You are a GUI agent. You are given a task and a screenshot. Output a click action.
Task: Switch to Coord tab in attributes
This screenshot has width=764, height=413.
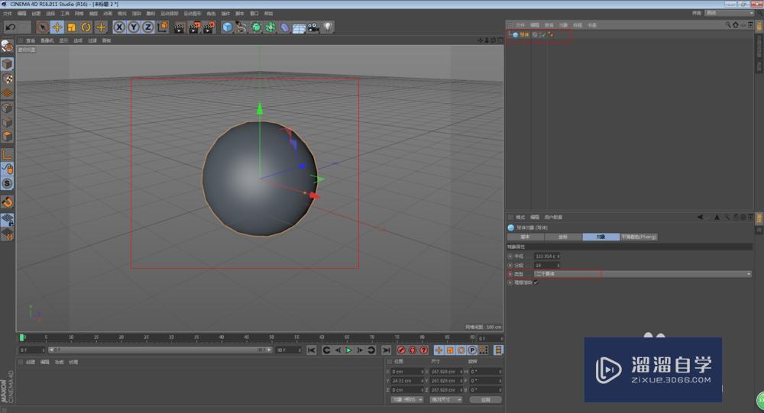[563, 237]
